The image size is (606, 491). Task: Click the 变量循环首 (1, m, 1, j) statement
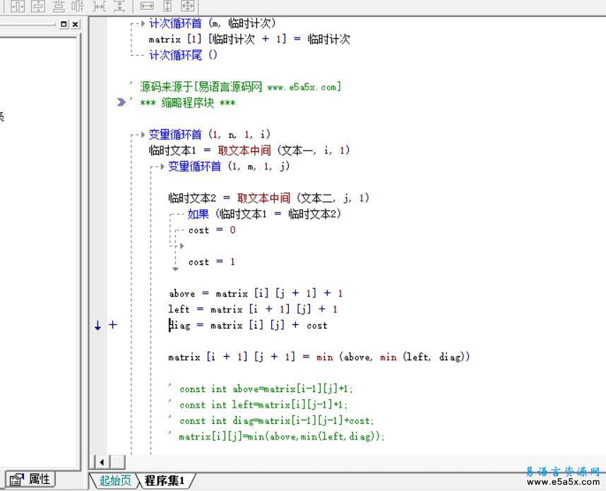(229, 167)
